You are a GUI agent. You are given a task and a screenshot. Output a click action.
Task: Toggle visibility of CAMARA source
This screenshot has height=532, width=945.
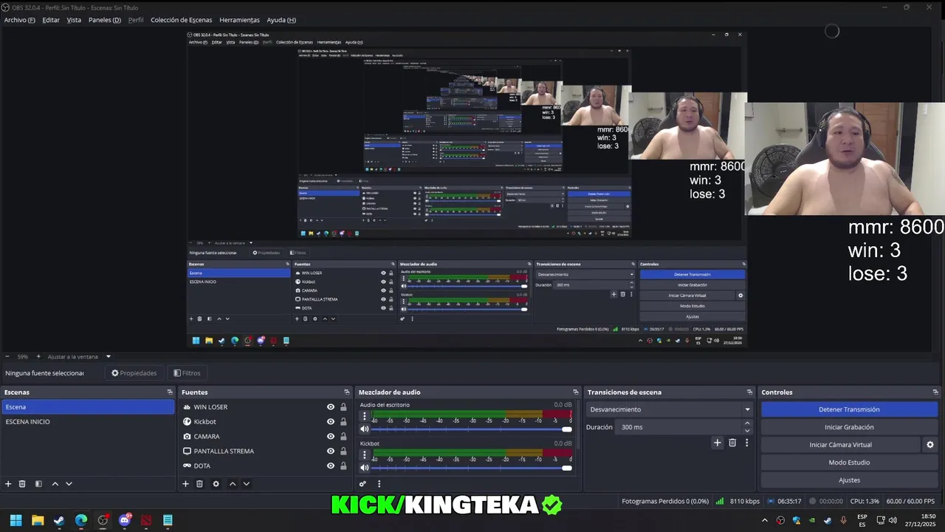pyautogui.click(x=331, y=437)
